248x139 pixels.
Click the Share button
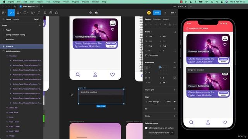point(157,13)
